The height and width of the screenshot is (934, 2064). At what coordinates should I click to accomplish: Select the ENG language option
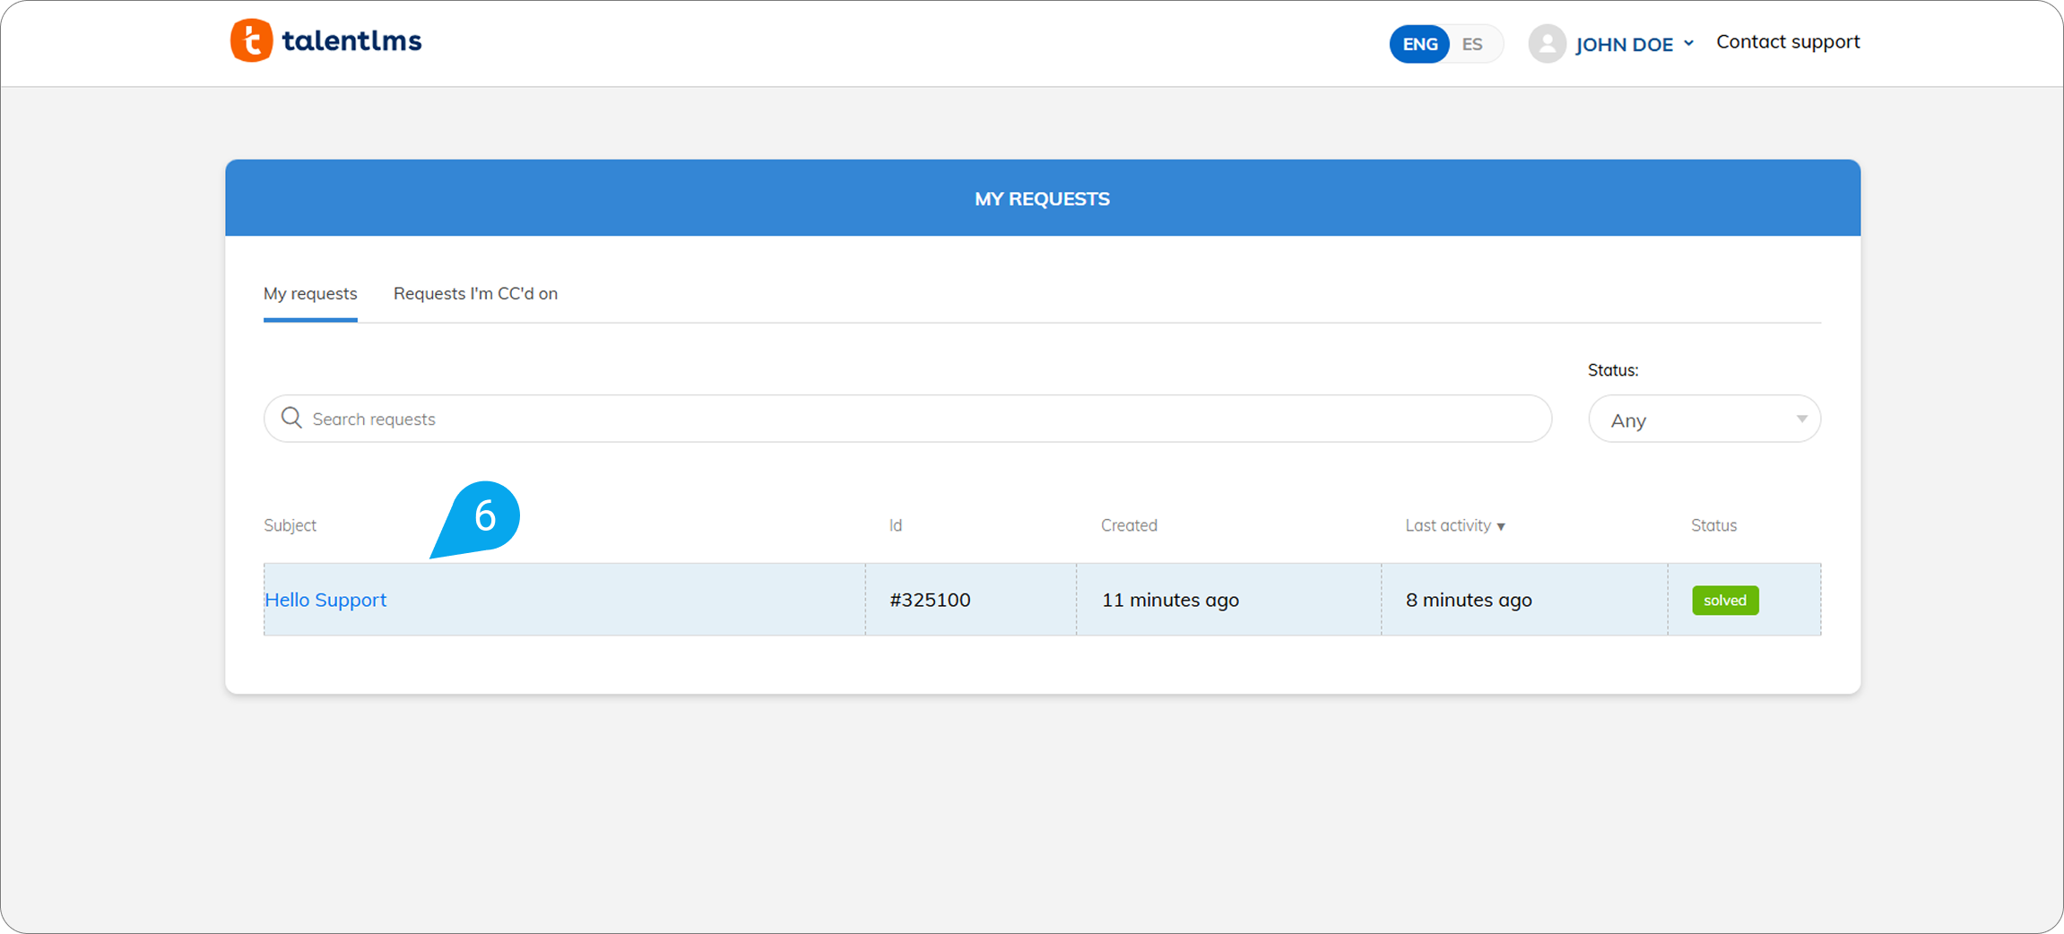tap(1418, 43)
